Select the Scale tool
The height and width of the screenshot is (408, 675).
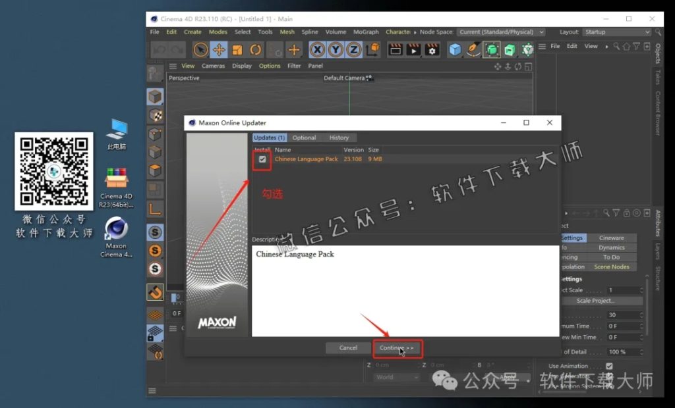click(237, 49)
